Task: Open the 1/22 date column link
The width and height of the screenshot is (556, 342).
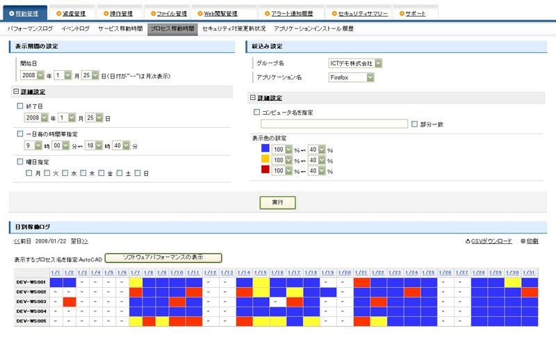Action: click(378, 272)
